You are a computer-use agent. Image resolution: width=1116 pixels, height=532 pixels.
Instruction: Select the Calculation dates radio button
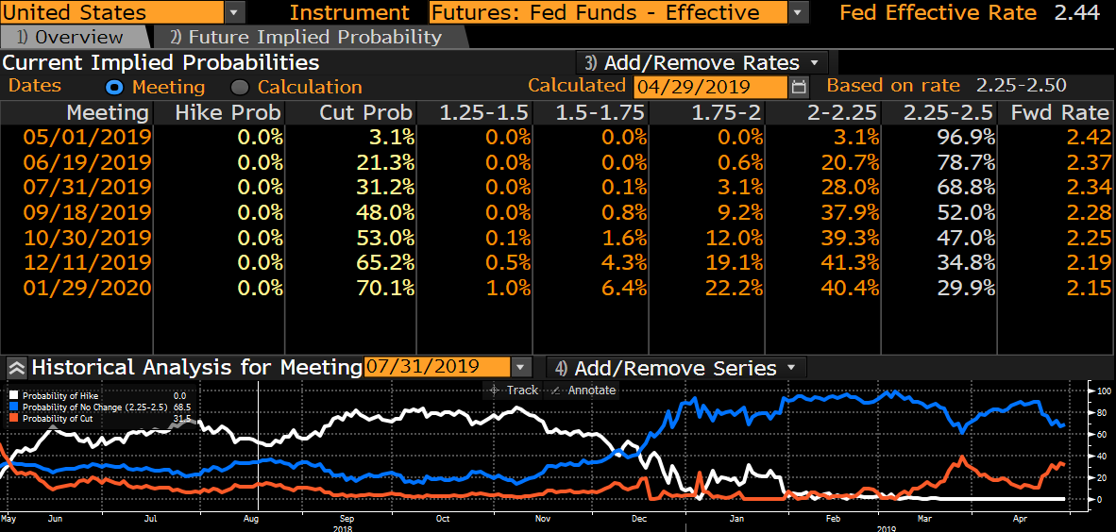pyautogui.click(x=240, y=87)
